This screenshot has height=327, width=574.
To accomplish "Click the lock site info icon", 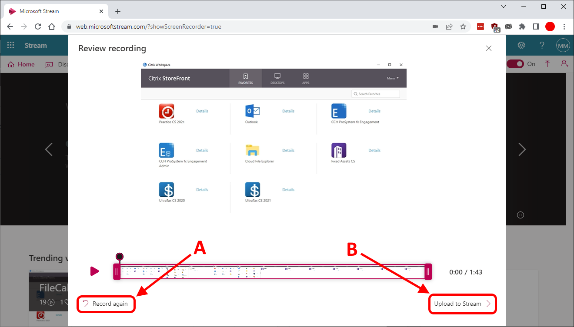I will coord(69,26).
